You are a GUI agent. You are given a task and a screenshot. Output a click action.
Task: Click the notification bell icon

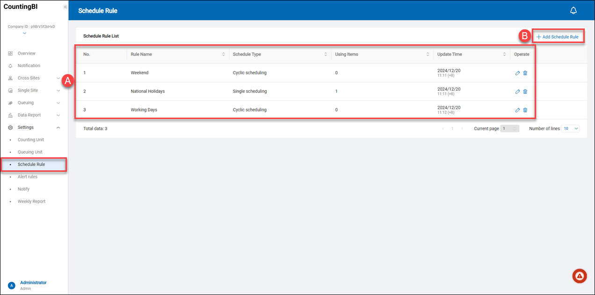tap(573, 11)
